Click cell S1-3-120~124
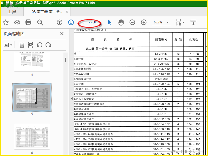 (161, 84)
